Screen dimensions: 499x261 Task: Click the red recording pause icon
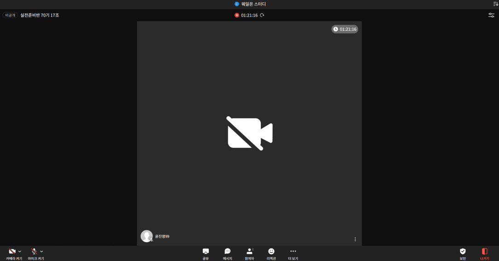[237, 15]
